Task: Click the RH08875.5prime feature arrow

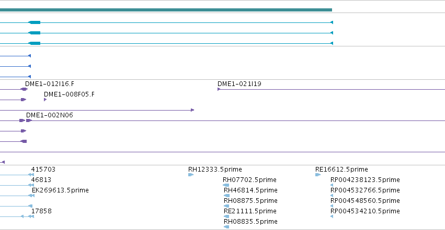Action: pos(226,206)
